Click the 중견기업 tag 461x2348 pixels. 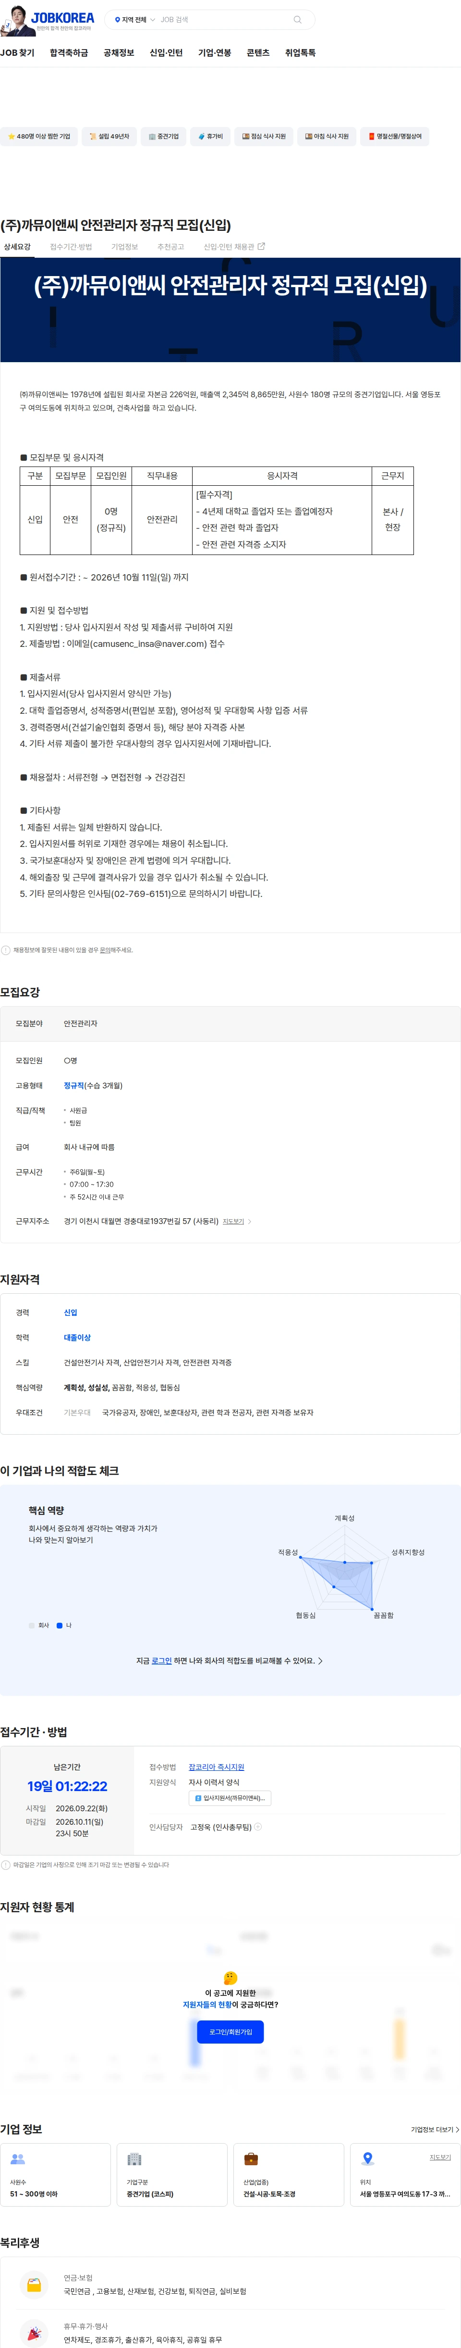click(x=164, y=137)
